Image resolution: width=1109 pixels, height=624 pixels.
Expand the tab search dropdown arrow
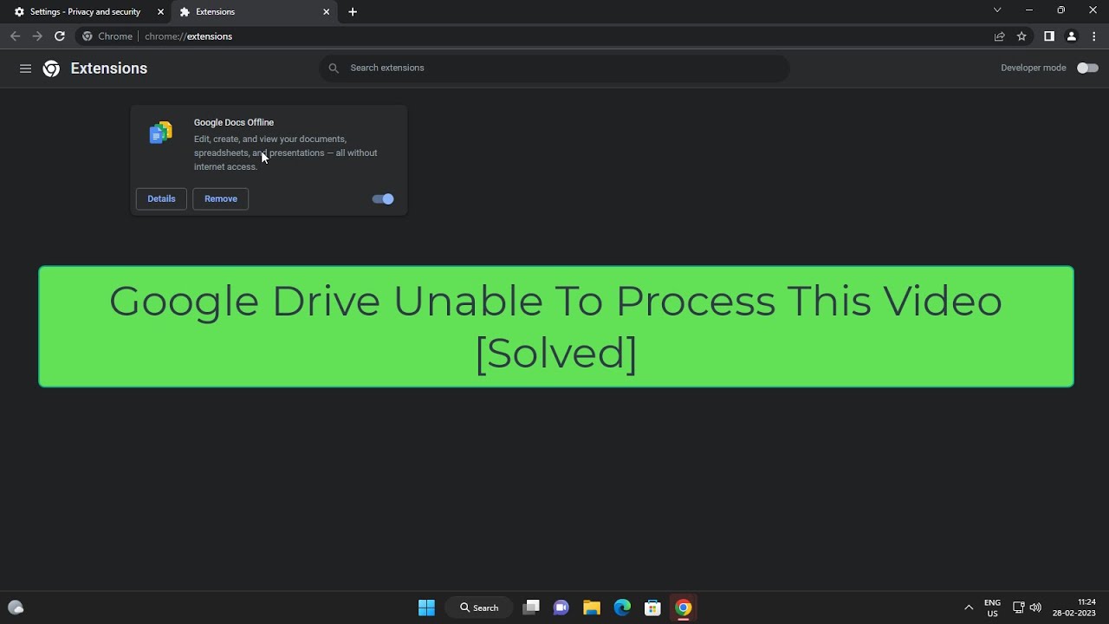coord(997,10)
